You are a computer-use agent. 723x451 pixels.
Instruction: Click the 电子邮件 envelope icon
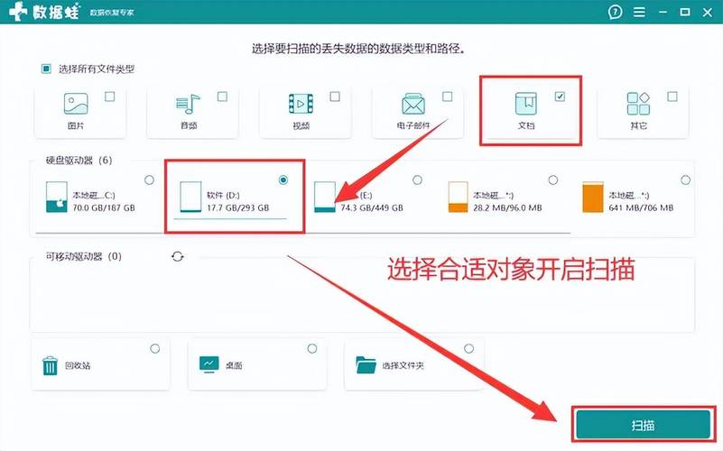[413, 104]
